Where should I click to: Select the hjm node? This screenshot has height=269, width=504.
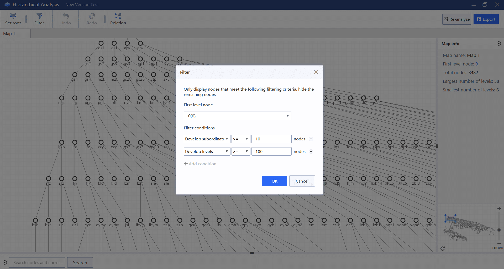(x=350, y=179)
